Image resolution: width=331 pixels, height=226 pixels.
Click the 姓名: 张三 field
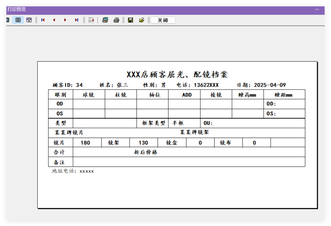pos(114,85)
